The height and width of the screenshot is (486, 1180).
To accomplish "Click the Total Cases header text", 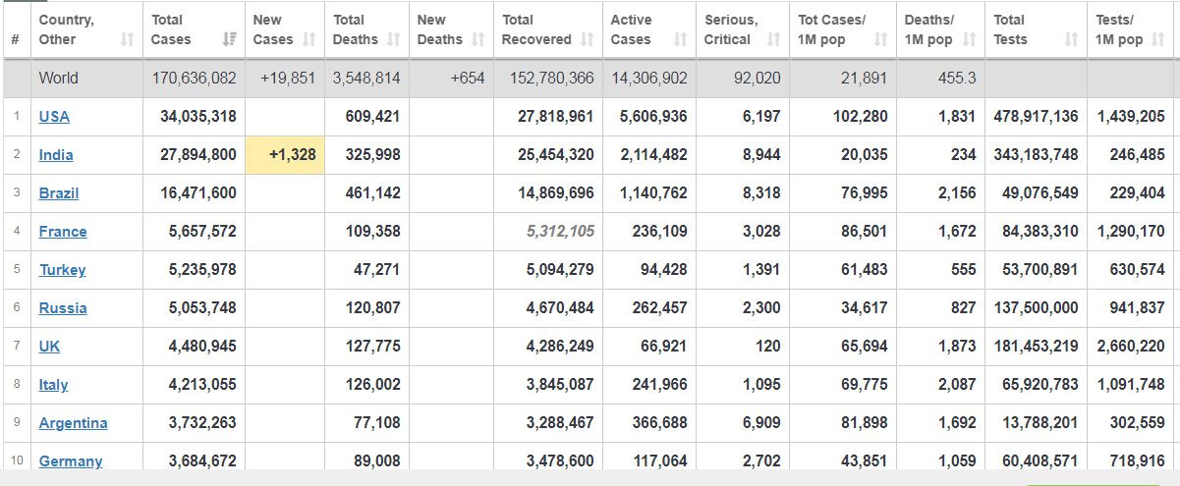I will 171,29.
